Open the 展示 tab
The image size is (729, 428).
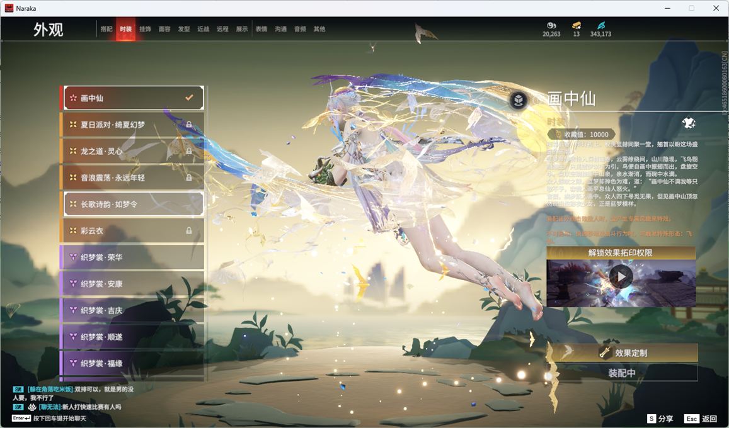tap(242, 29)
